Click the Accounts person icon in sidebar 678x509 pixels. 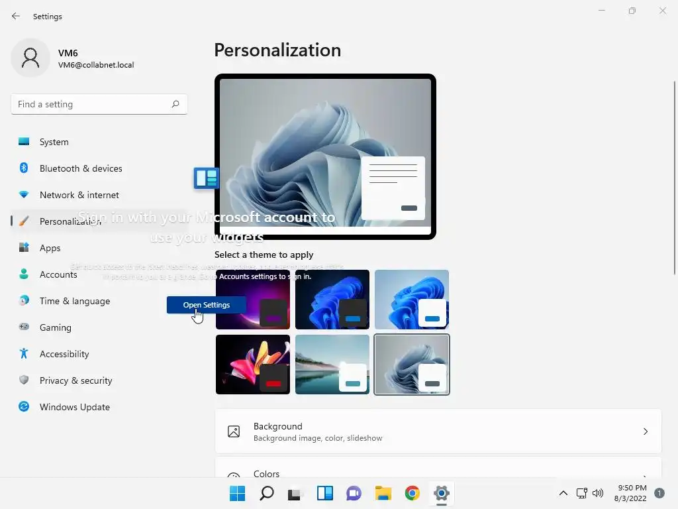coord(24,274)
